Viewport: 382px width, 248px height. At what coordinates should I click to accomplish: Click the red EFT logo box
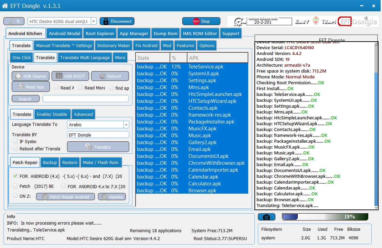[x=345, y=21]
